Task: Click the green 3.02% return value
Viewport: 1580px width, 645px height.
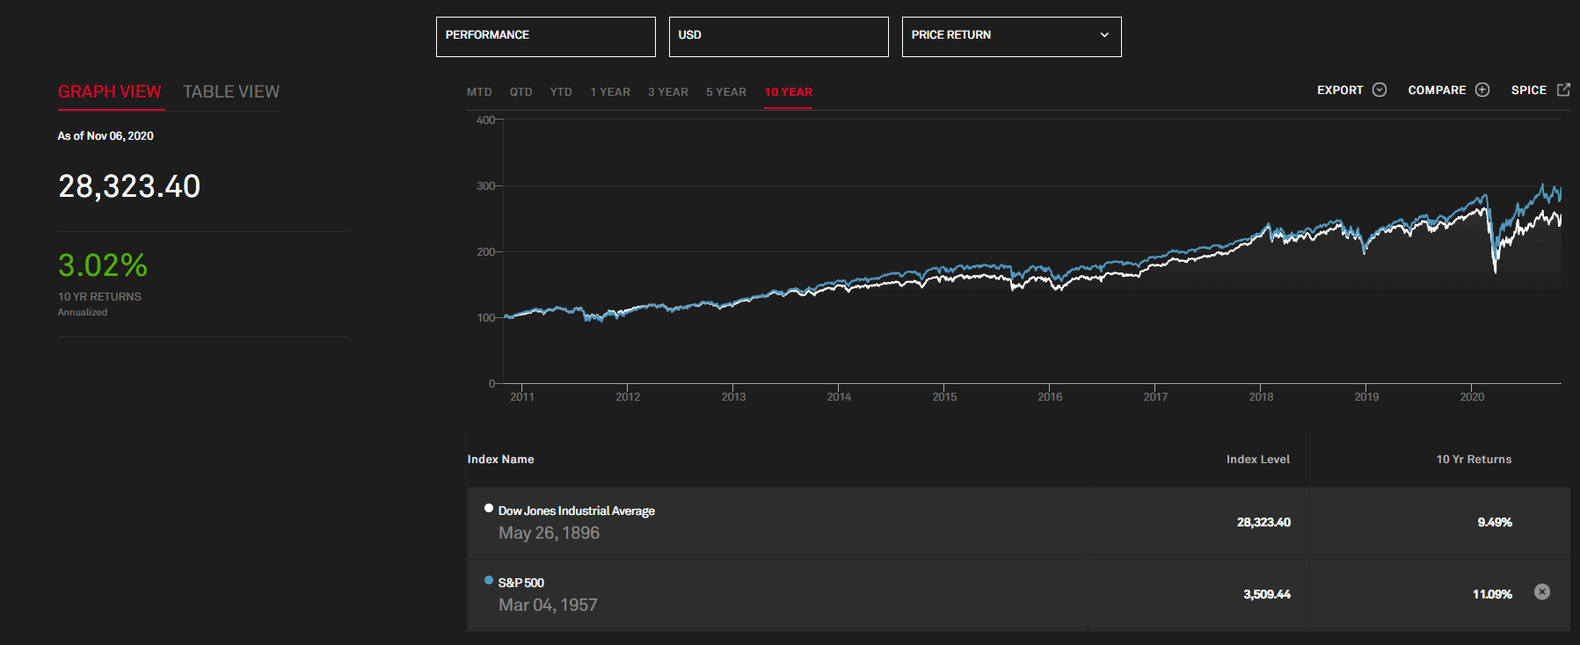Action: point(103,265)
